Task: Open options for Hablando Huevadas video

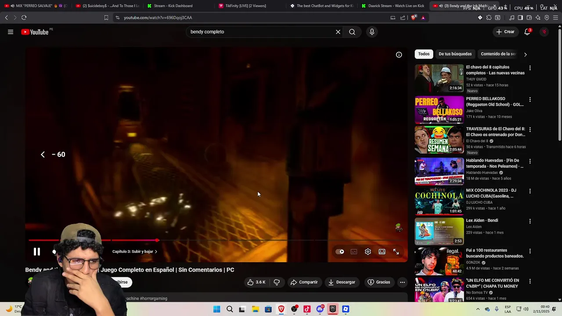Action: (530, 161)
